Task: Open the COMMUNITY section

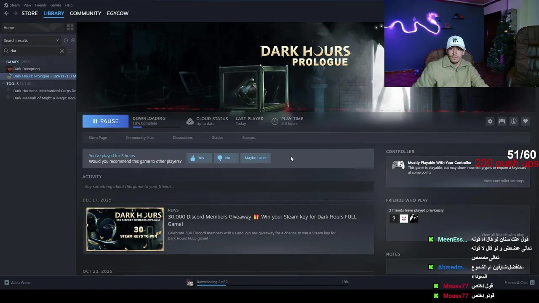Action: click(x=85, y=13)
